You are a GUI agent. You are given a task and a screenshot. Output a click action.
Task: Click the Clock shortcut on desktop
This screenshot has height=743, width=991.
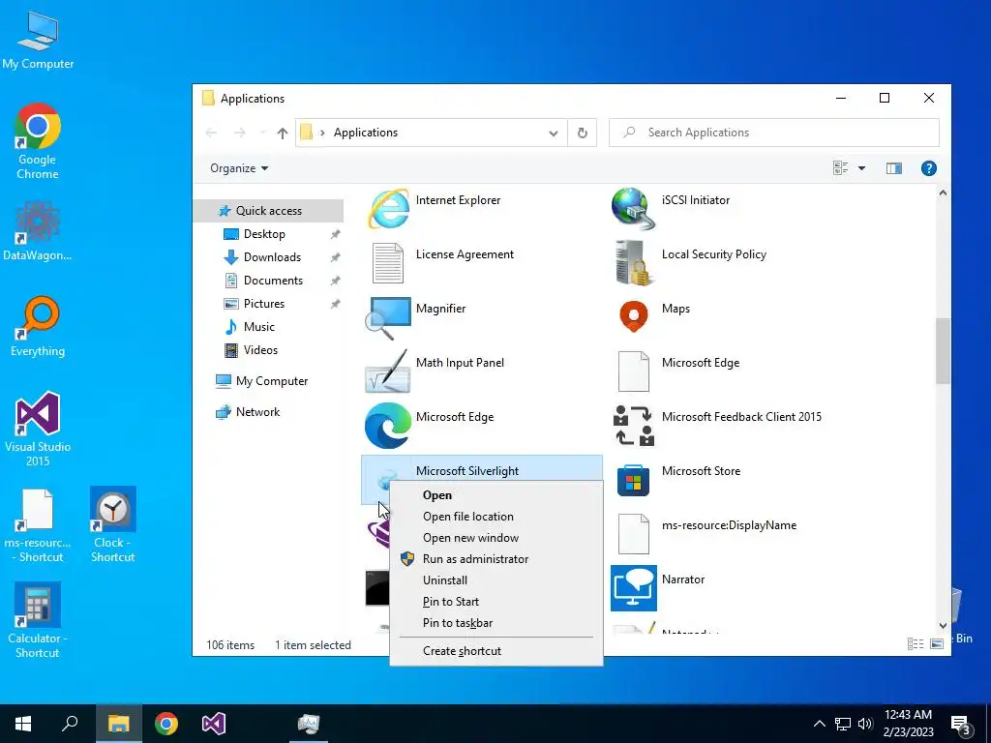[x=112, y=525]
